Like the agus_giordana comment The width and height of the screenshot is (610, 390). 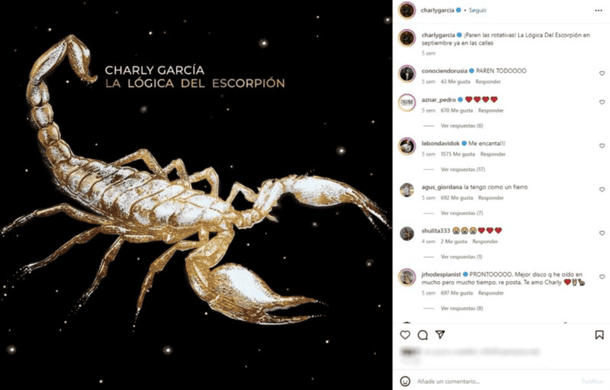602,189
